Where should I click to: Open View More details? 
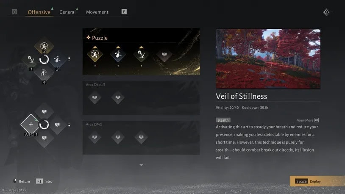point(308,120)
